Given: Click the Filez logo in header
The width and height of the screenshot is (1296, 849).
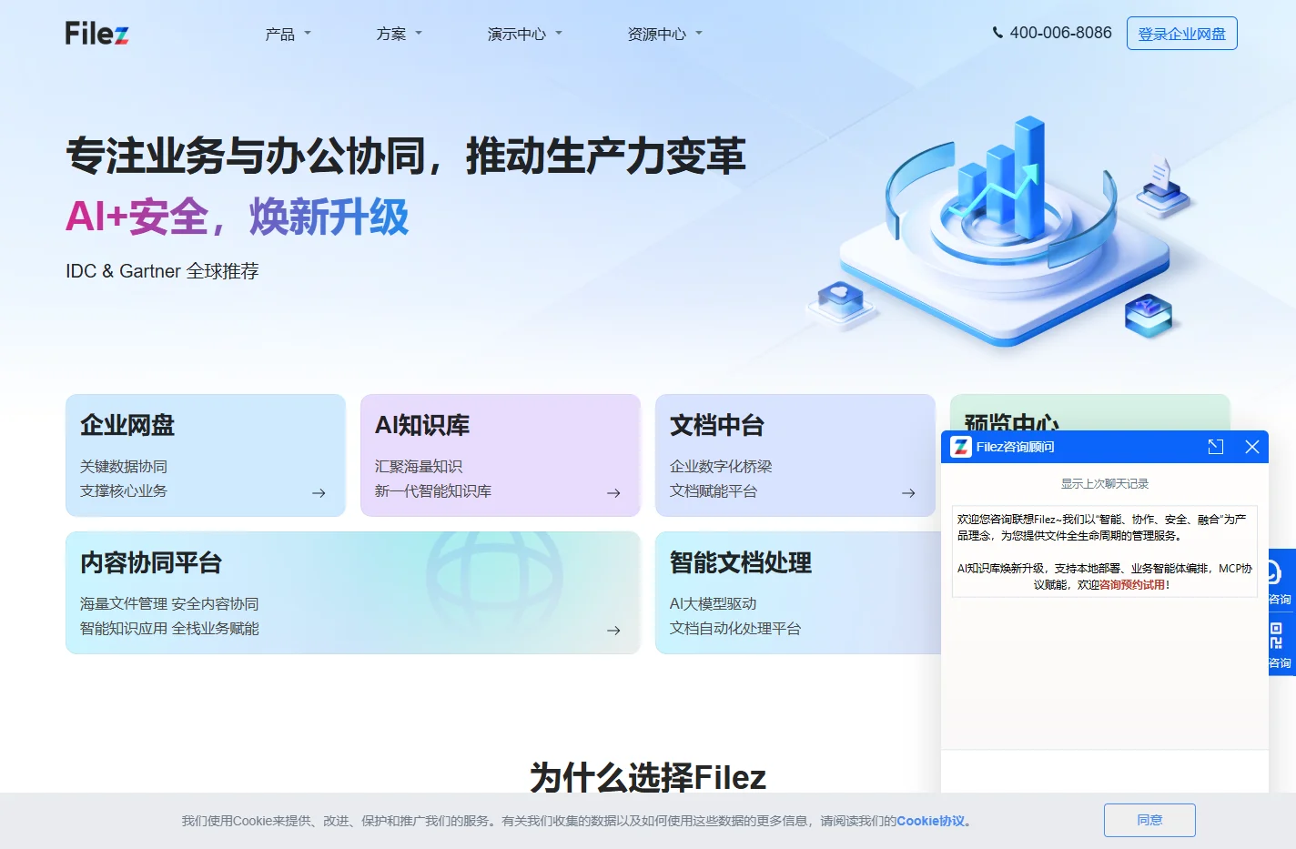Looking at the screenshot, I should tap(96, 34).
